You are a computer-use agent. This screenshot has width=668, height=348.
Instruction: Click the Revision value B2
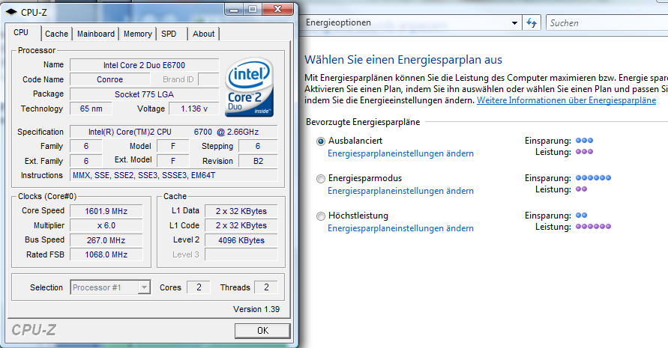(x=258, y=161)
